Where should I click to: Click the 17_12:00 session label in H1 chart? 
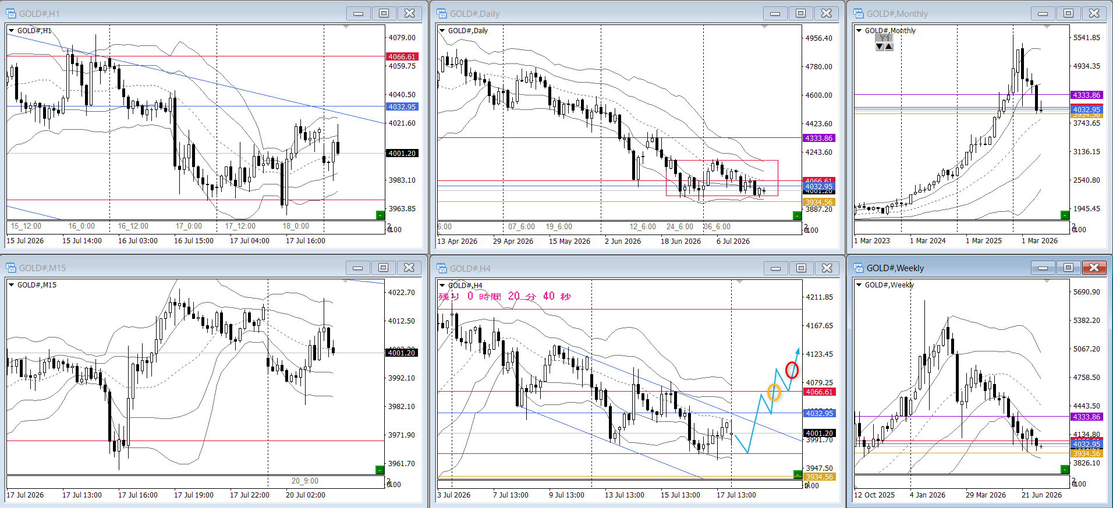coord(240,226)
